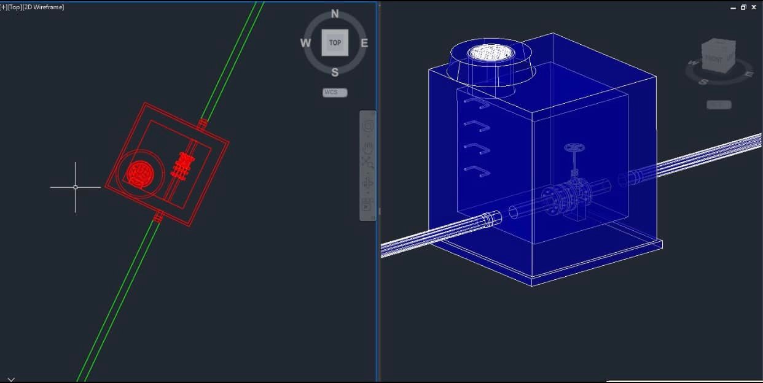Open coordinate system dropdown under right ViewCube
The width and height of the screenshot is (763, 383).
click(719, 105)
